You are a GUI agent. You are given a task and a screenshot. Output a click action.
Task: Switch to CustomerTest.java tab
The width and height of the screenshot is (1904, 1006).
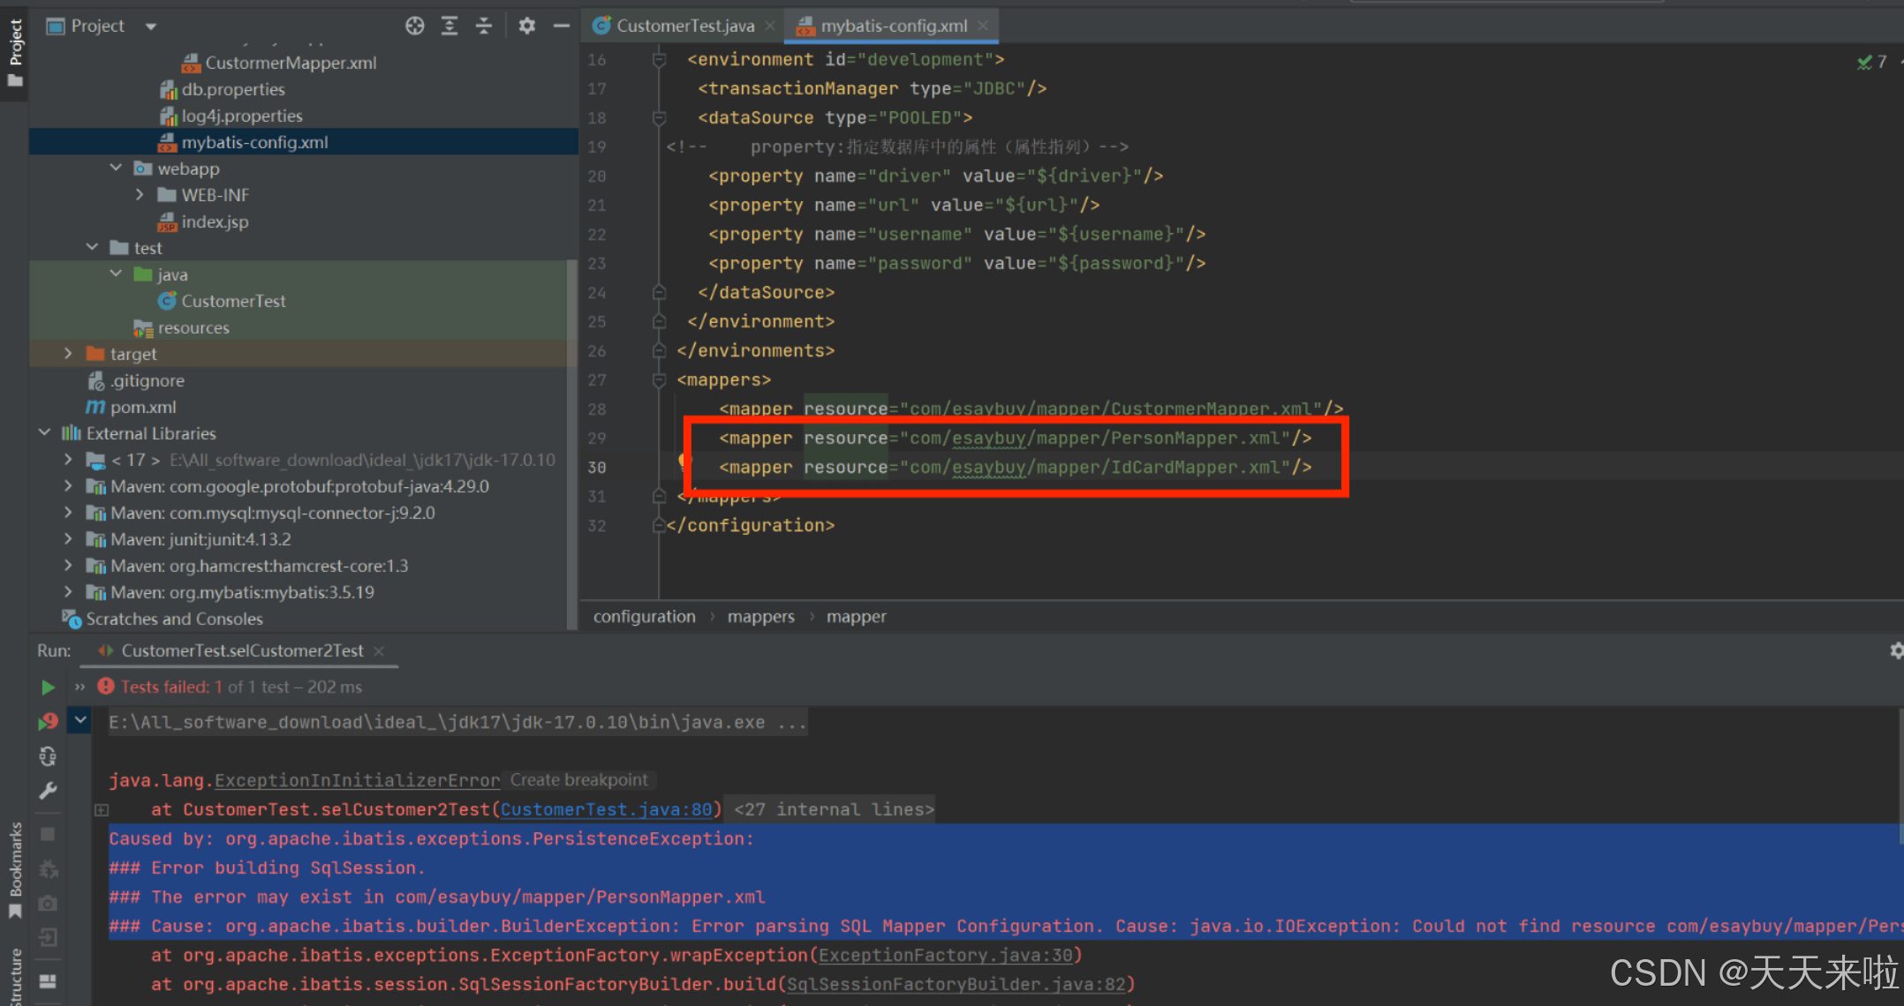pos(684,26)
